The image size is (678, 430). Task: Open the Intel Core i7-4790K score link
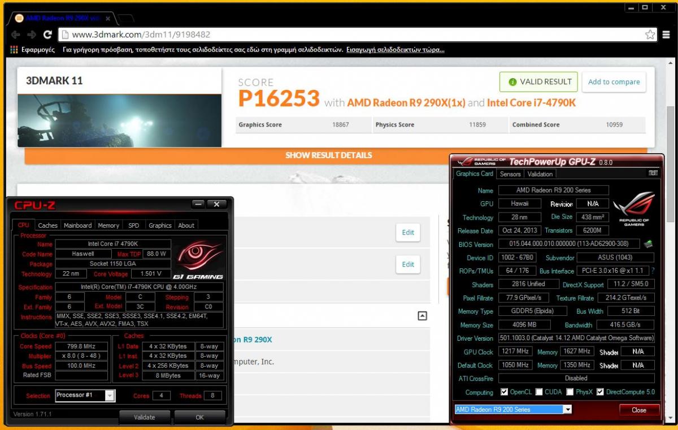pyautogui.click(x=531, y=103)
